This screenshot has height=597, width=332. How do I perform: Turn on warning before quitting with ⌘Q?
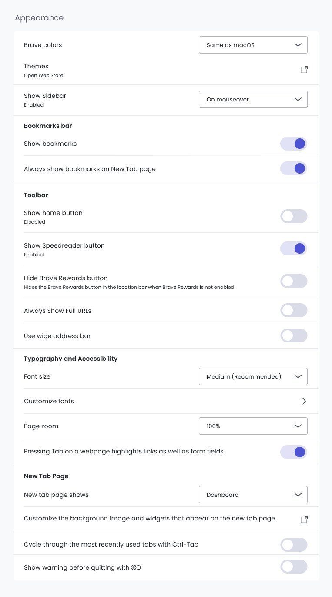click(294, 567)
